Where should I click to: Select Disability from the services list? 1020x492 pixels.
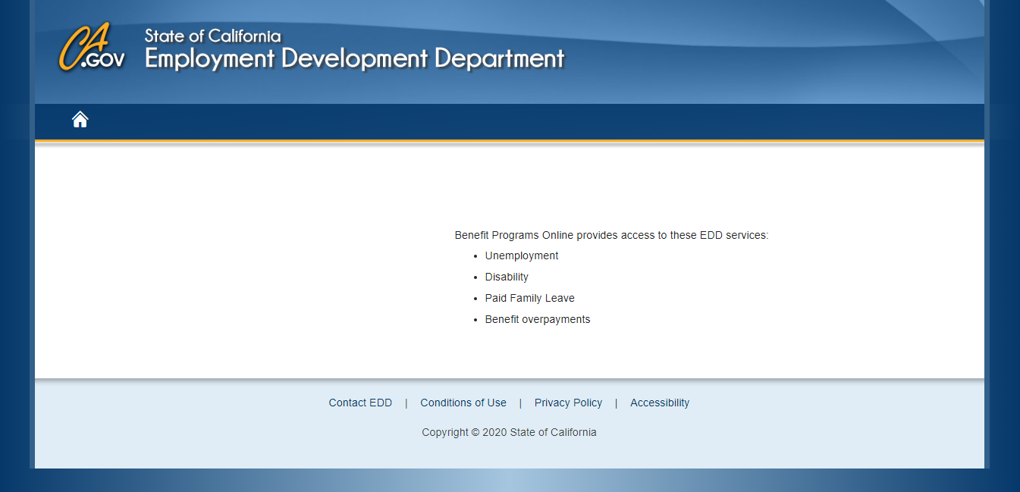pos(507,277)
